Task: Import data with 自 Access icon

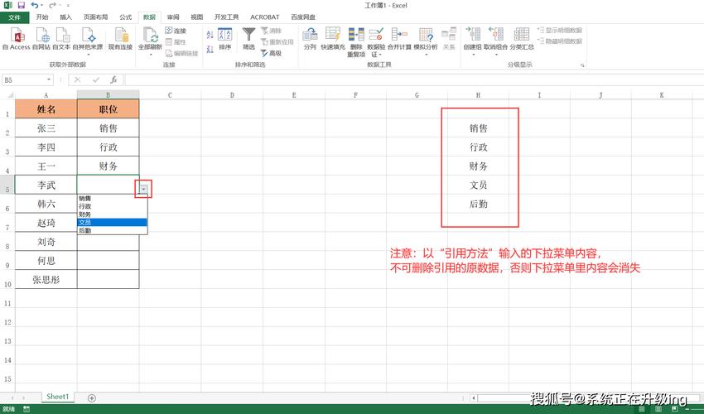Action: [x=17, y=38]
